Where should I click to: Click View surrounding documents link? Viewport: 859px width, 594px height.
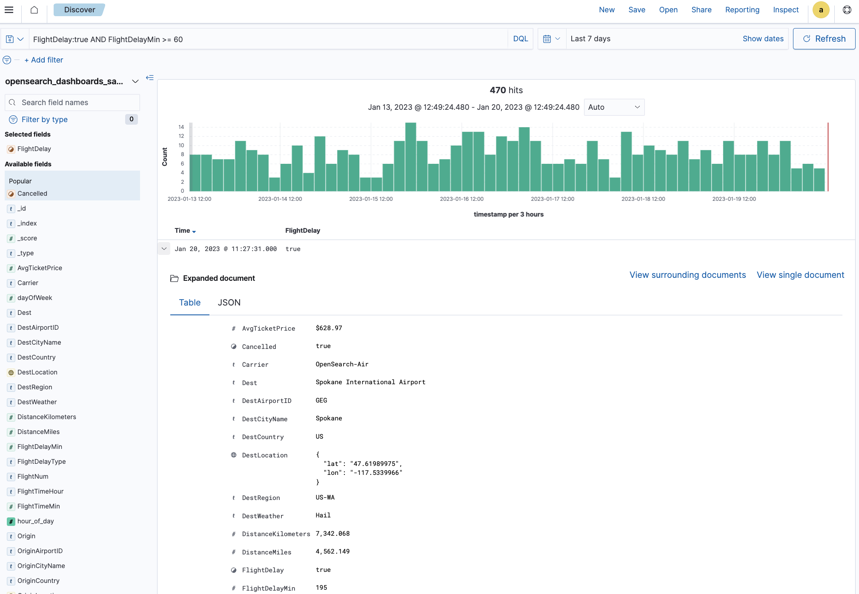tap(687, 274)
